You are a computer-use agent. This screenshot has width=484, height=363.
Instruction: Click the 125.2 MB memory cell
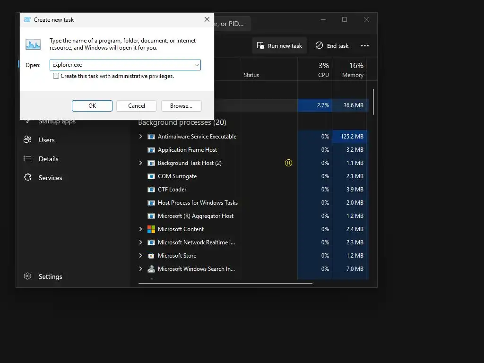[349, 137]
